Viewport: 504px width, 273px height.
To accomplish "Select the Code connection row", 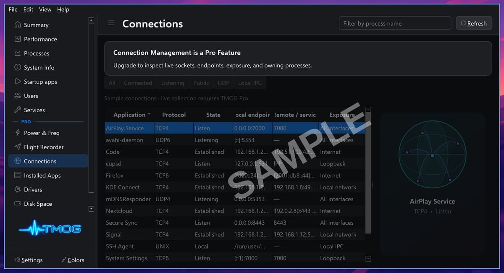I will point(235,152).
